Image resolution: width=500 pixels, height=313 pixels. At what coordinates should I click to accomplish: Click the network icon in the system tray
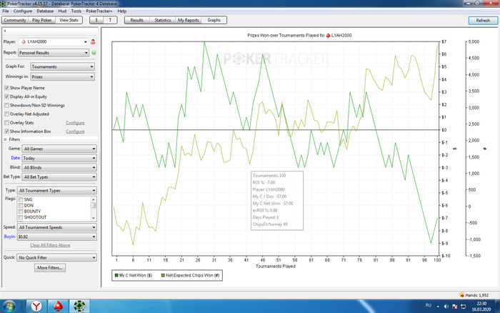[x=464, y=307]
